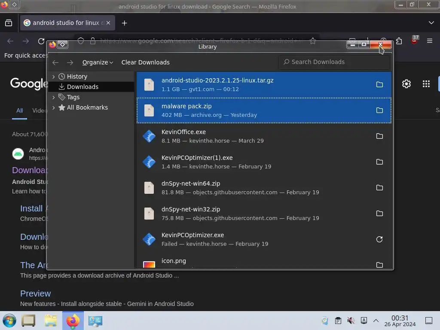Select Tags in the Library sidebar
The width and height of the screenshot is (440, 330).
91,97
